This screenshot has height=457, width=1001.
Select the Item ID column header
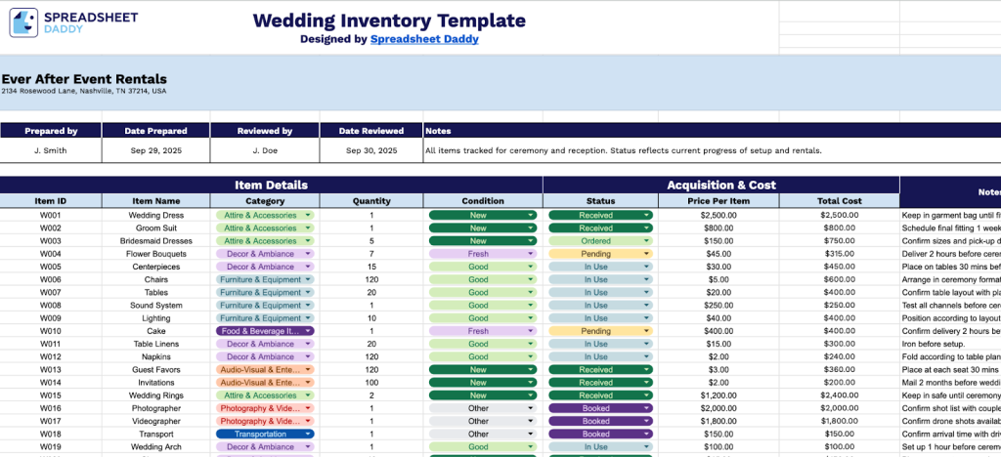(51, 201)
